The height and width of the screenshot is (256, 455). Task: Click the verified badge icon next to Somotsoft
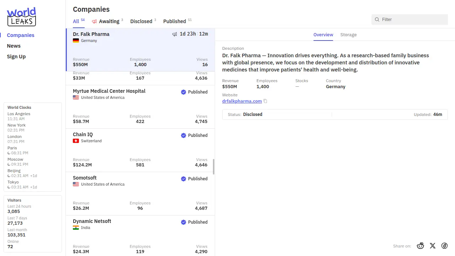[x=183, y=179]
